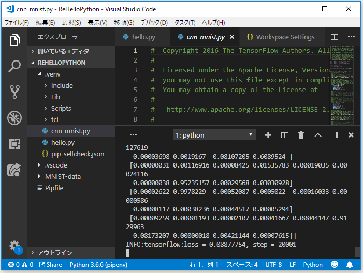The width and height of the screenshot is (363, 273).
Task: Collapse the REHELLOPYTHON workspace section
Action: tap(71, 63)
